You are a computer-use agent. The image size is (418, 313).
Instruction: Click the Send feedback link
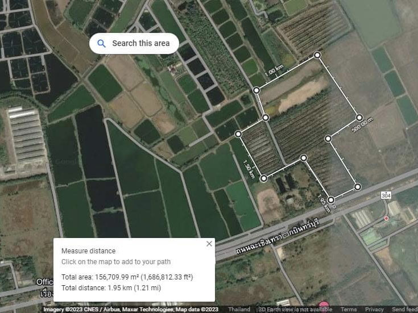(x=405, y=309)
